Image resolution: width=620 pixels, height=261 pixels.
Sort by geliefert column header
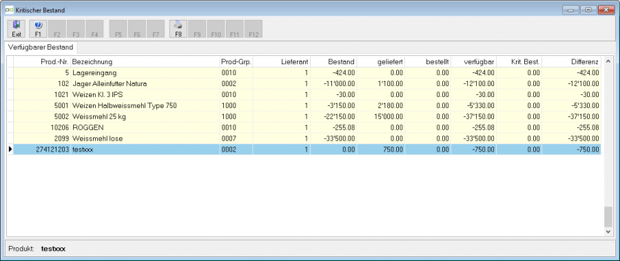click(381, 62)
